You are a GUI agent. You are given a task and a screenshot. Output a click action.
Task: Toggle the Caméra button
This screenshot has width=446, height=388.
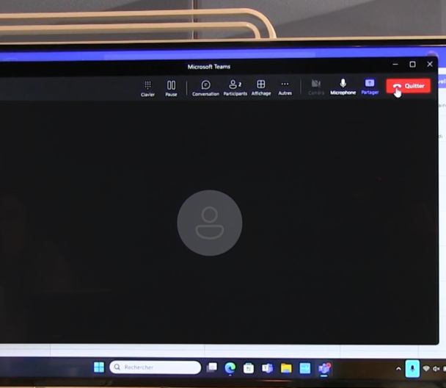[x=316, y=87]
